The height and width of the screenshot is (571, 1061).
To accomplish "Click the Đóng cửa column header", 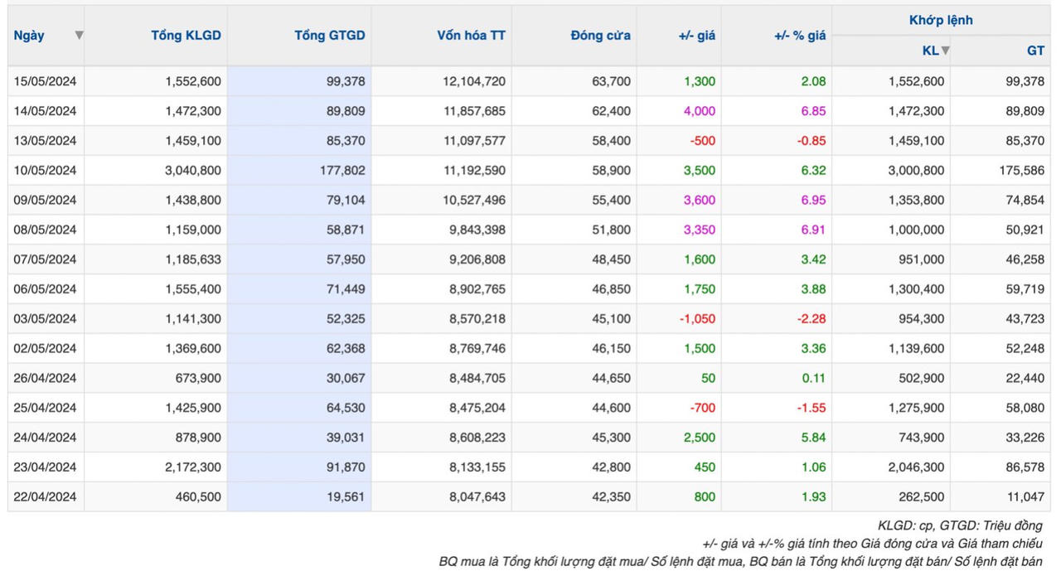I will (600, 36).
